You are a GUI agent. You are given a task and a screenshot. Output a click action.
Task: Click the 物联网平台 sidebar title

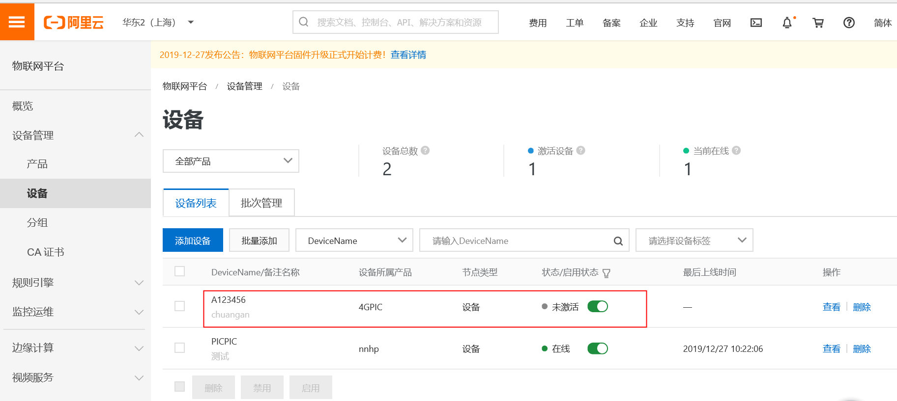tap(38, 66)
